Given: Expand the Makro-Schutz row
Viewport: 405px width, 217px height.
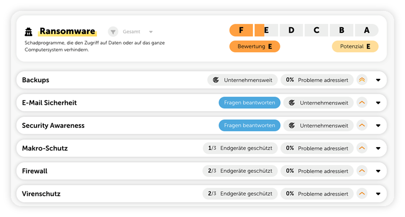Looking at the screenshot, I should click(x=378, y=148).
